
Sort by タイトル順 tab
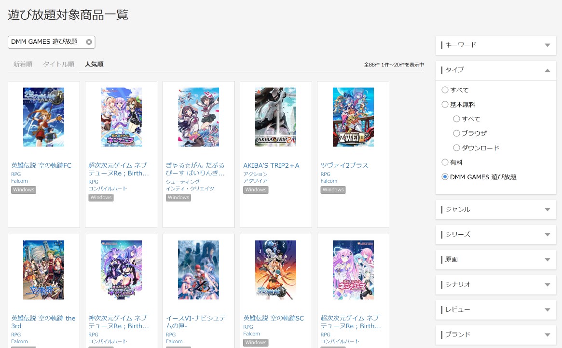58,64
